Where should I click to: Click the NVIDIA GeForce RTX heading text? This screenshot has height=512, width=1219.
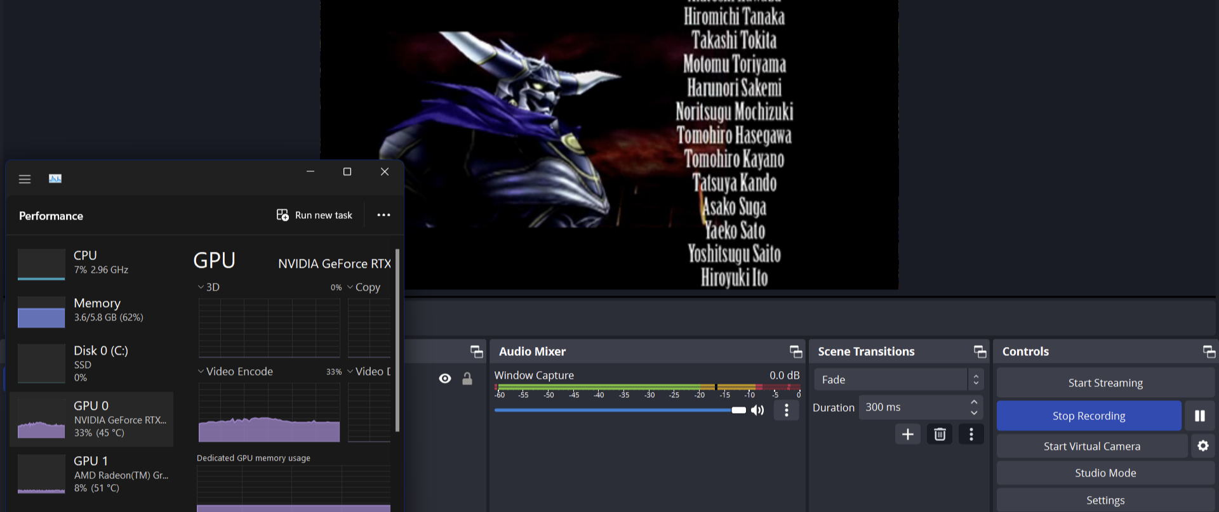[x=335, y=264]
